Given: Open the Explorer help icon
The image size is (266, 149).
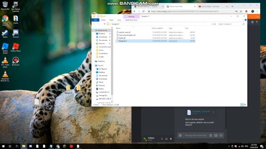Looking at the screenshot, I should [x=246, y=20].
